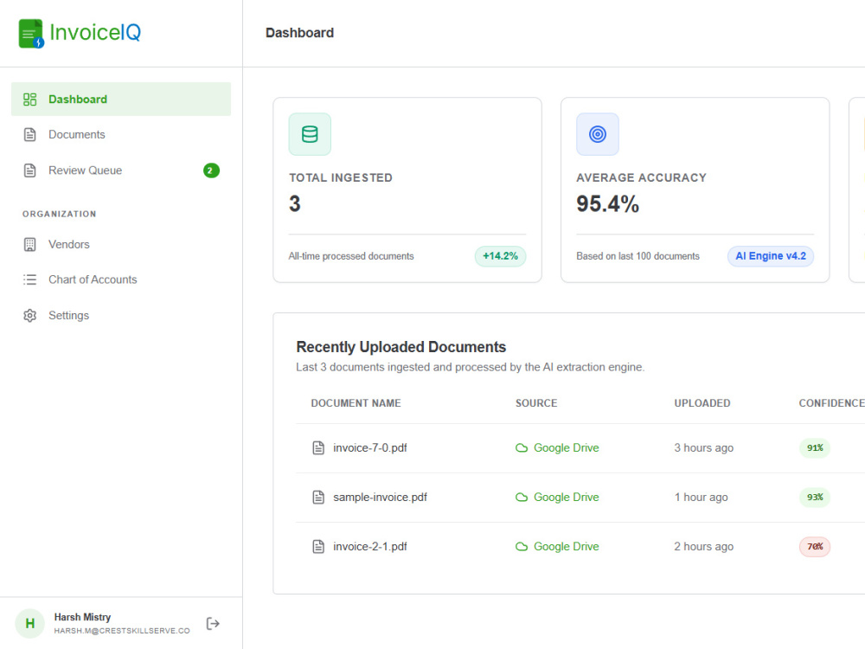Click the CONFIDENCE column header

pyautogui.click(x=832, y=403)
